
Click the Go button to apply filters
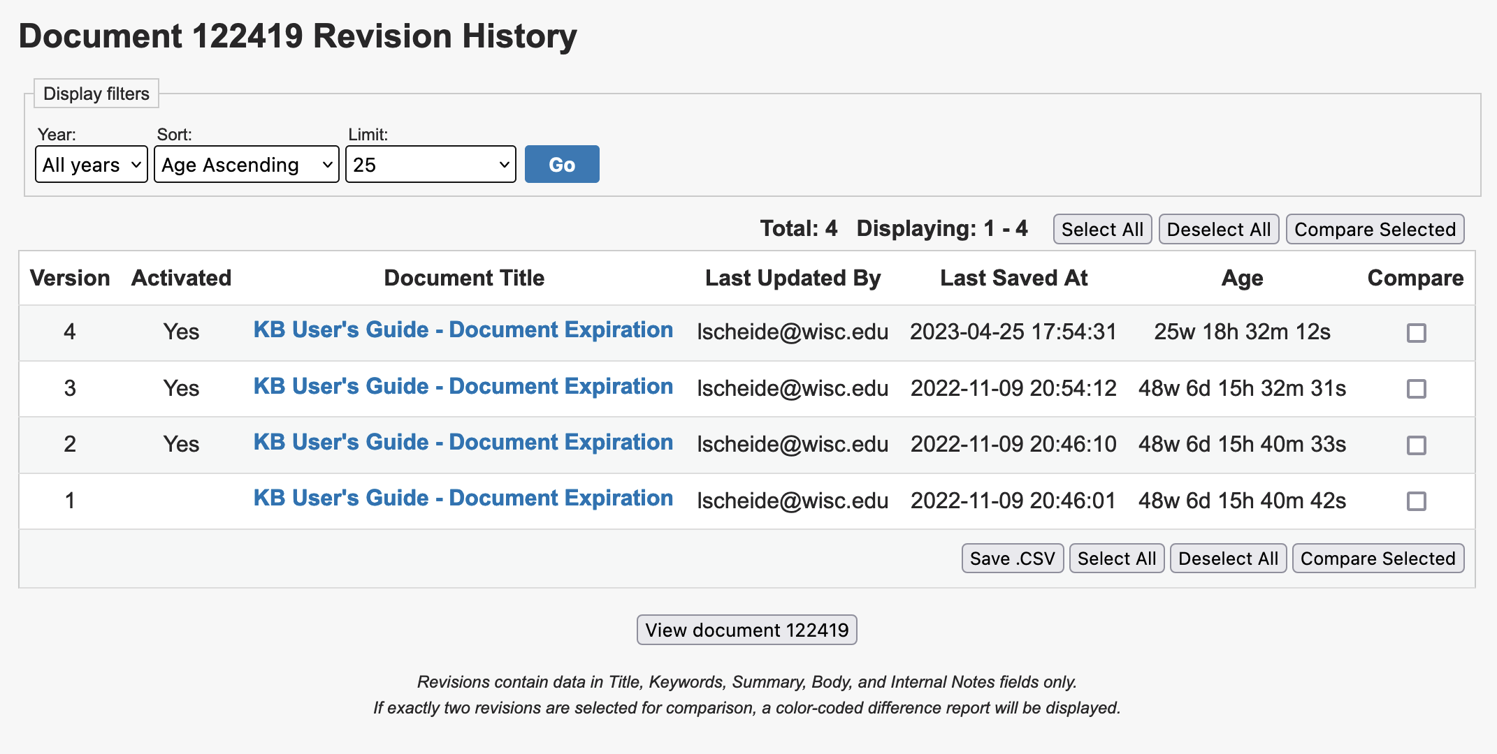click(562, 163)
